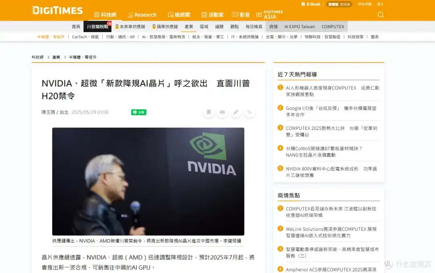
Task: Click the bookmark icon under article title
Action: coord(209,112)
